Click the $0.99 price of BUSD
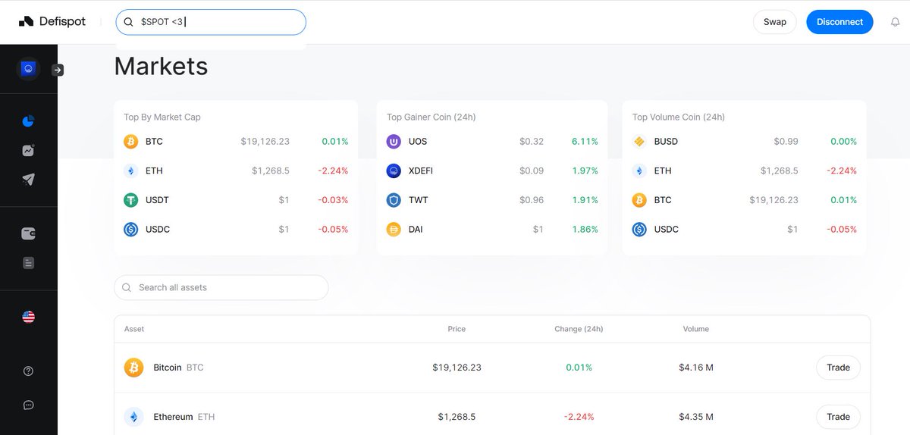Screen dimensions: 910x435 point(786,142)
